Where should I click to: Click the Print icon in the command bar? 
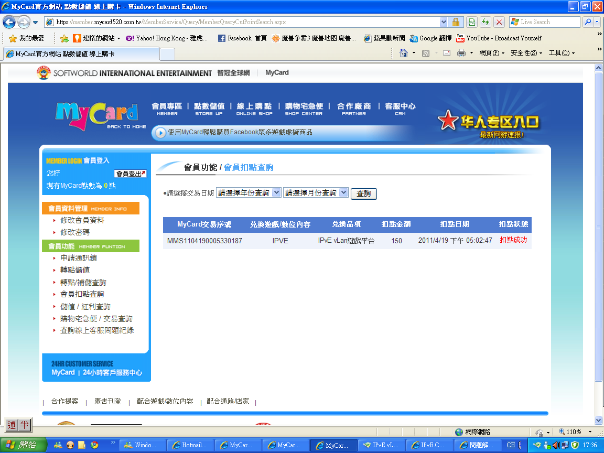[461, 53]
